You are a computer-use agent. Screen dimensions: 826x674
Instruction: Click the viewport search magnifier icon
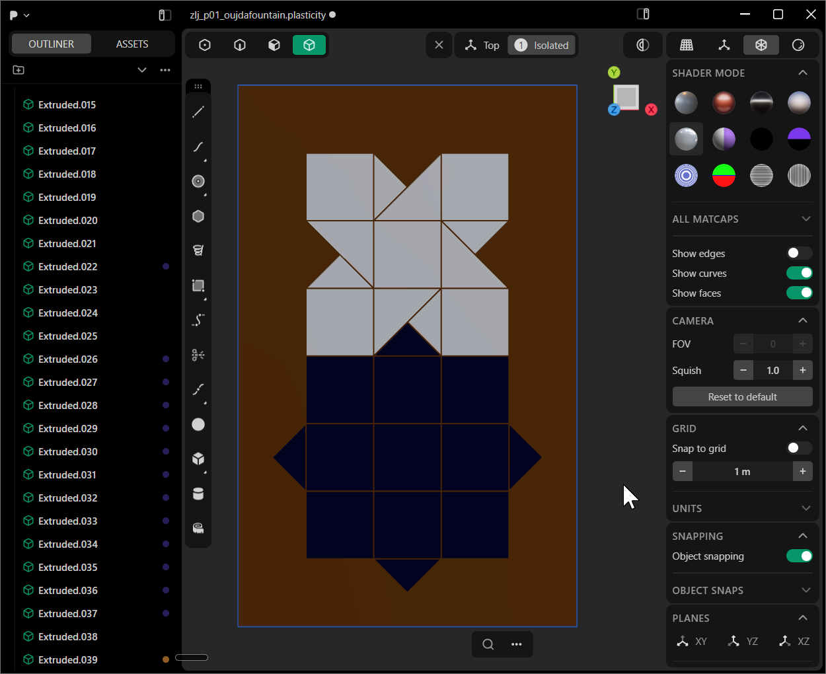[x=488, y=644]
